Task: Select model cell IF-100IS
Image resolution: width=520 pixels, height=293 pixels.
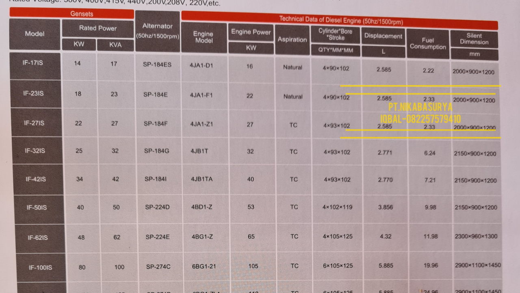Action: click(x=40, y=267)
